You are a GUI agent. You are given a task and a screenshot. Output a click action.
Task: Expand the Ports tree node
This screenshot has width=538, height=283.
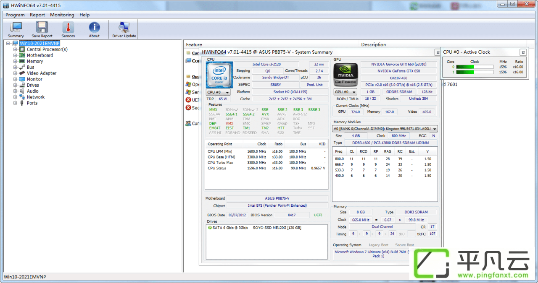click(x=15, y=103)
